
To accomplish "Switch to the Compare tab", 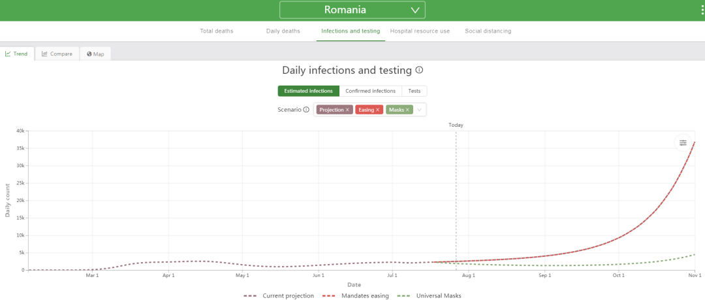I will click(x=57, y=54).
